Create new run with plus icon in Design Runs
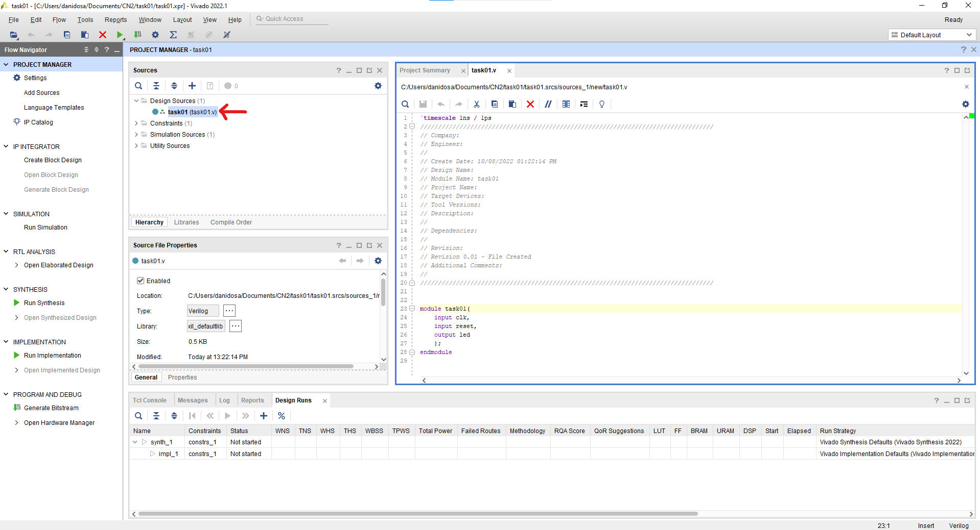The height and width of the screenshot is (530, 980). [264, 416]
